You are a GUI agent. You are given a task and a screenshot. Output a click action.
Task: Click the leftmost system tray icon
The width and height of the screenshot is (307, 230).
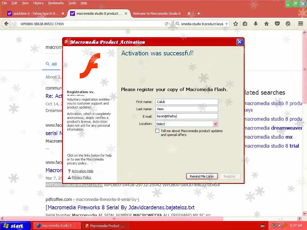tap(274, 226)
